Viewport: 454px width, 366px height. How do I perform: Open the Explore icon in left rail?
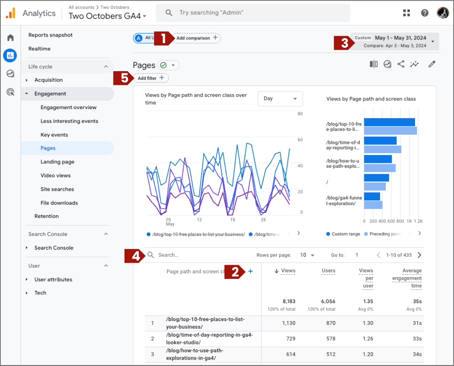click(11, 73)
